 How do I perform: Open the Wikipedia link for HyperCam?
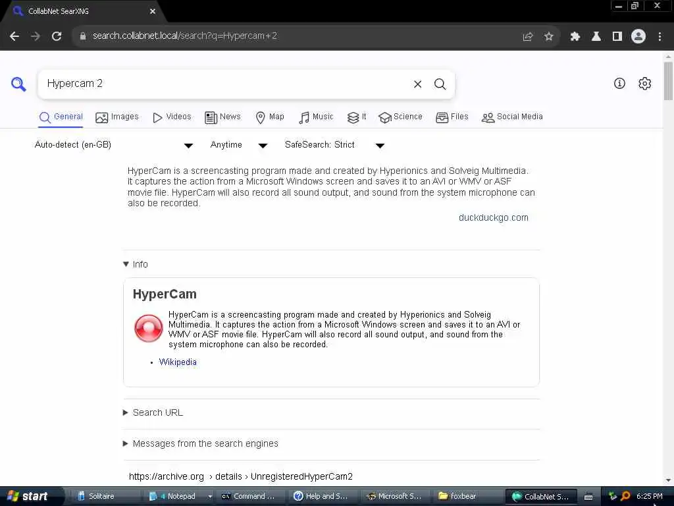(x=178, y=362)
